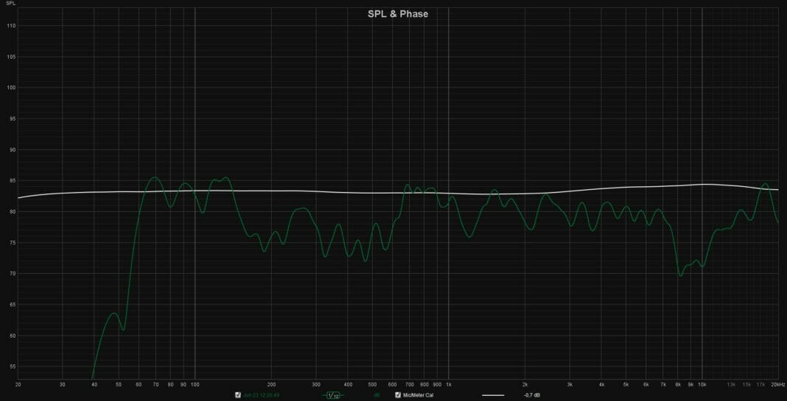Click the green measurement date label

tap(261, 396)
